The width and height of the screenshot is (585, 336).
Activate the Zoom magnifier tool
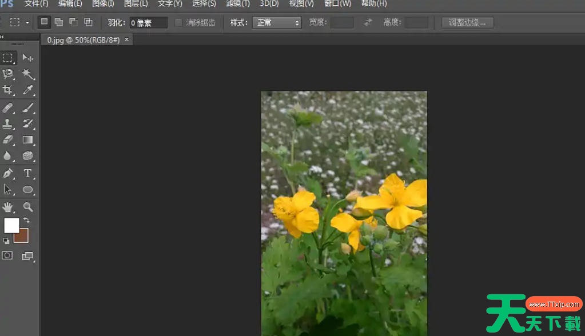pos(27,207)
